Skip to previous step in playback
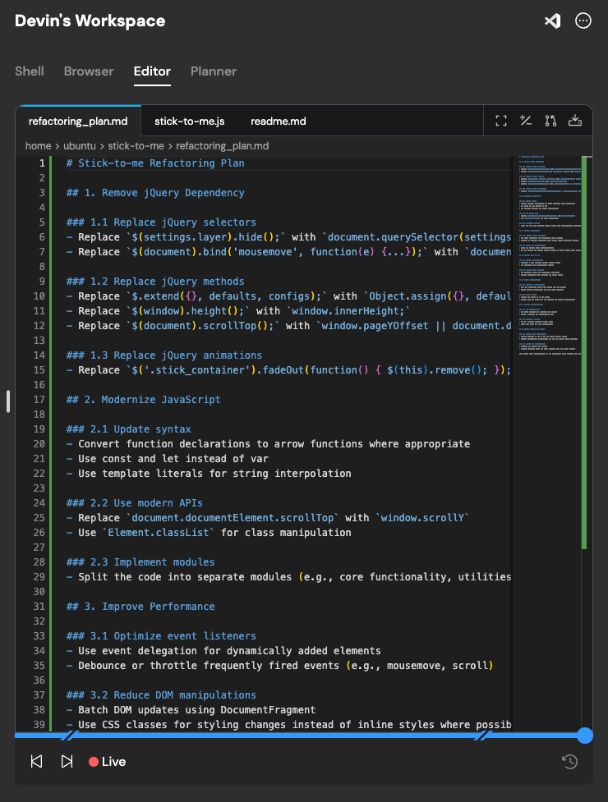 [36, 762]
